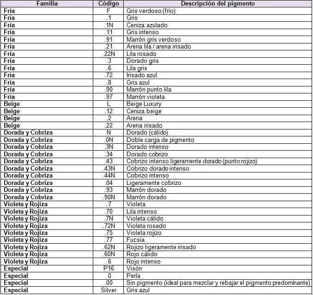Click the "Código" column header
Screen dimensions: 313x295
108,3
